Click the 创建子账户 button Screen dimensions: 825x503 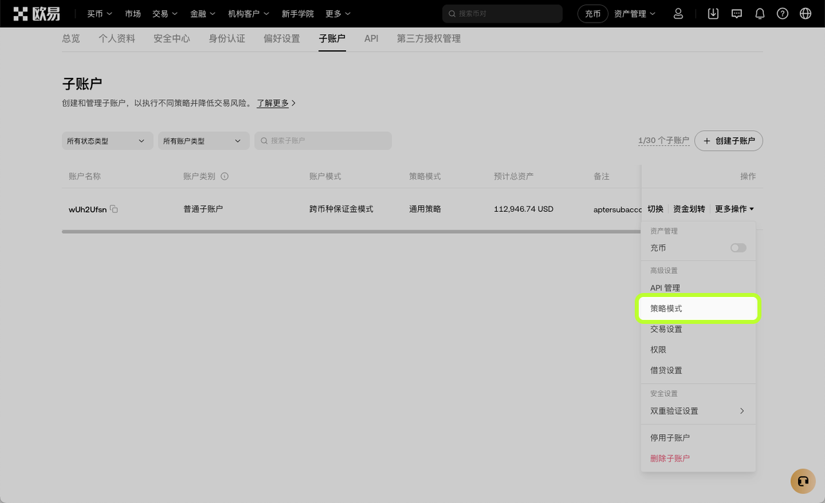click(728, 141)
